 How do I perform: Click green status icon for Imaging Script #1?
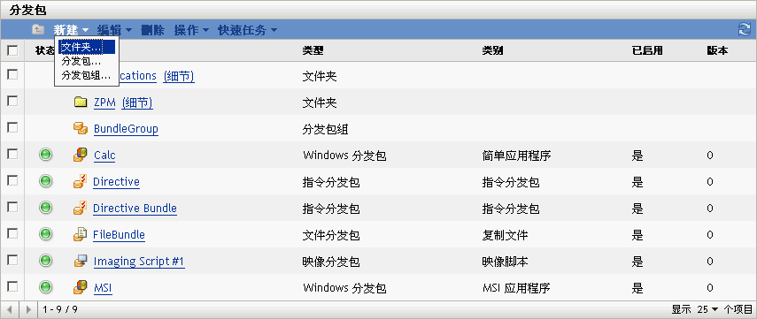coord(45,261)
